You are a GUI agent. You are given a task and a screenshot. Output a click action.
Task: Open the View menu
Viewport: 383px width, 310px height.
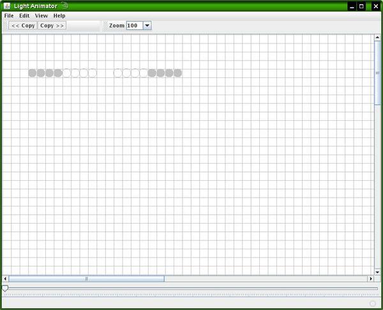click(41, 15)
